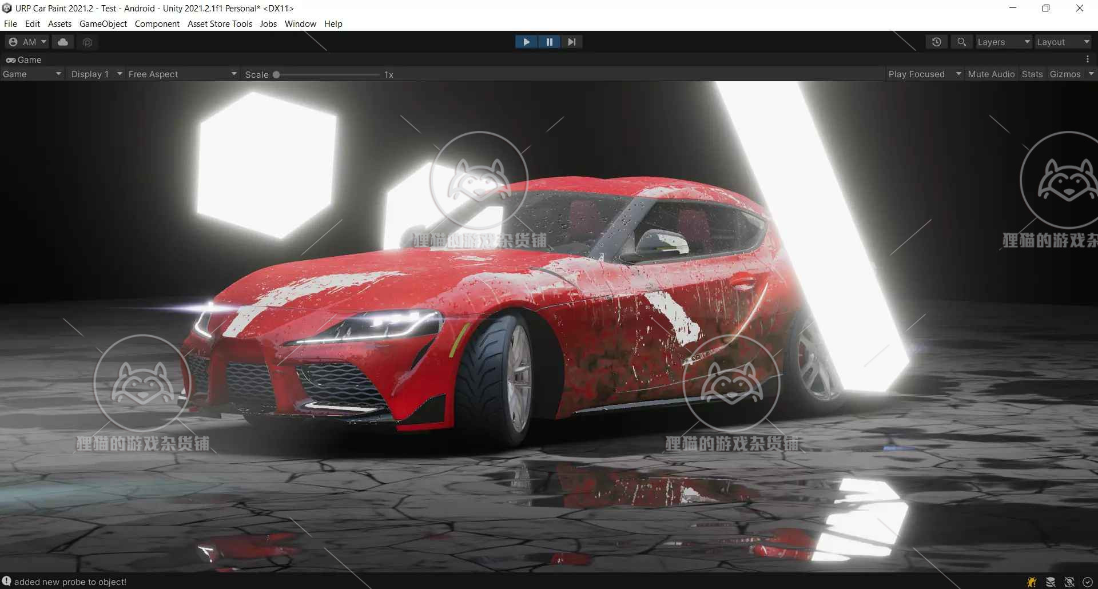
Task: Click the Plastic SCM version control icon
Action: coord(87,42)
